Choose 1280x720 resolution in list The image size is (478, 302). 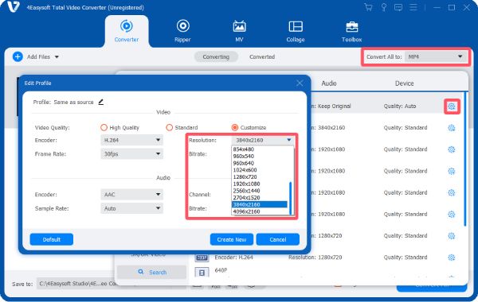click(x=245, y=177)
